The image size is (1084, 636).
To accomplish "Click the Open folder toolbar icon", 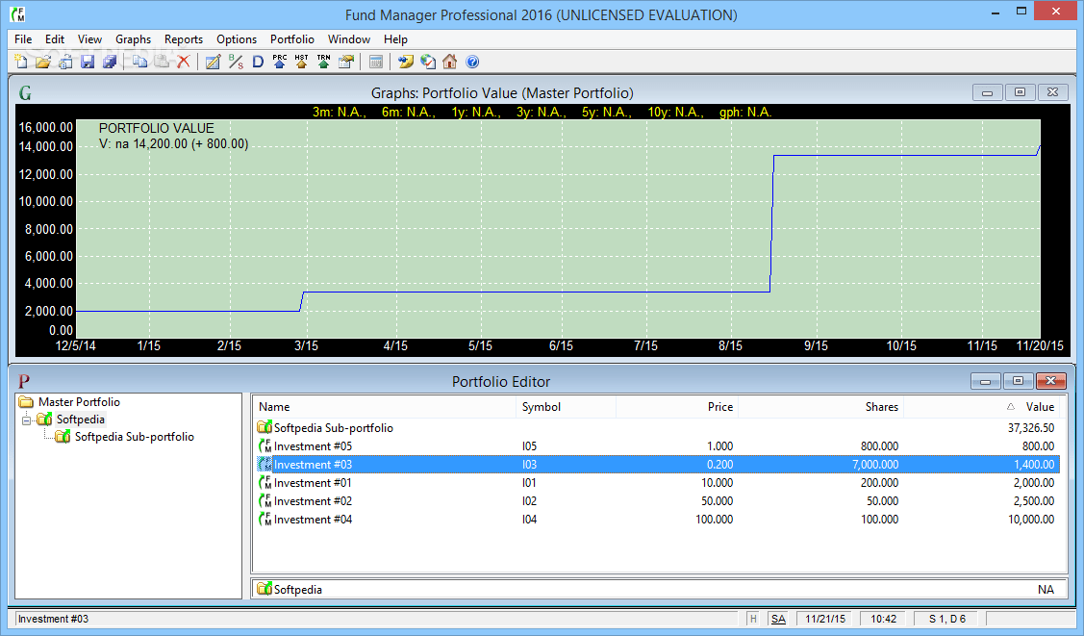I will click(43, 63).
